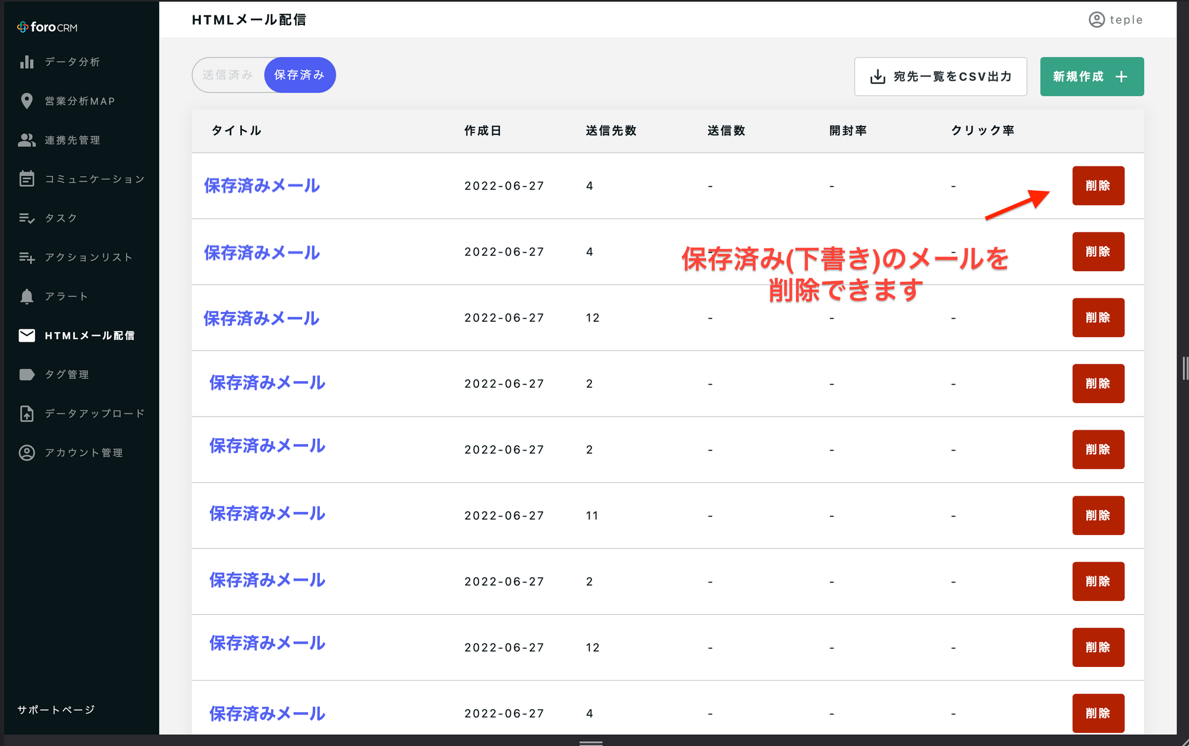Open サポートページ link

tap(56, 710)
